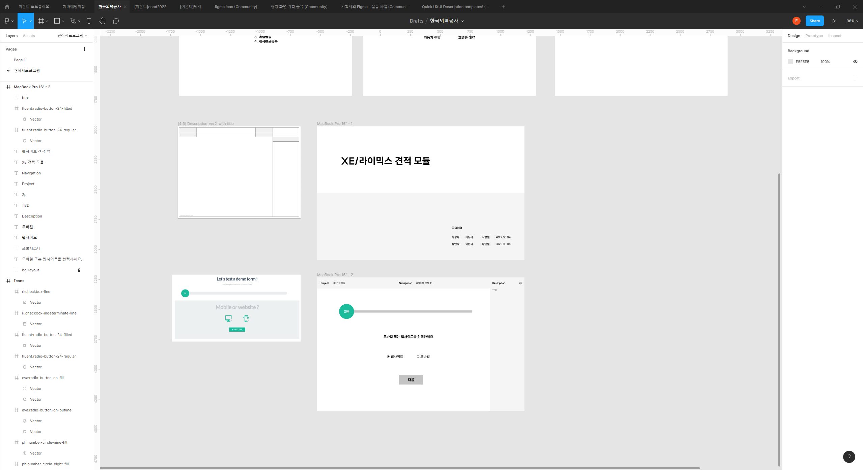Click the Drafts breadcrumb link
863x470 pixels.
point(416,21)
